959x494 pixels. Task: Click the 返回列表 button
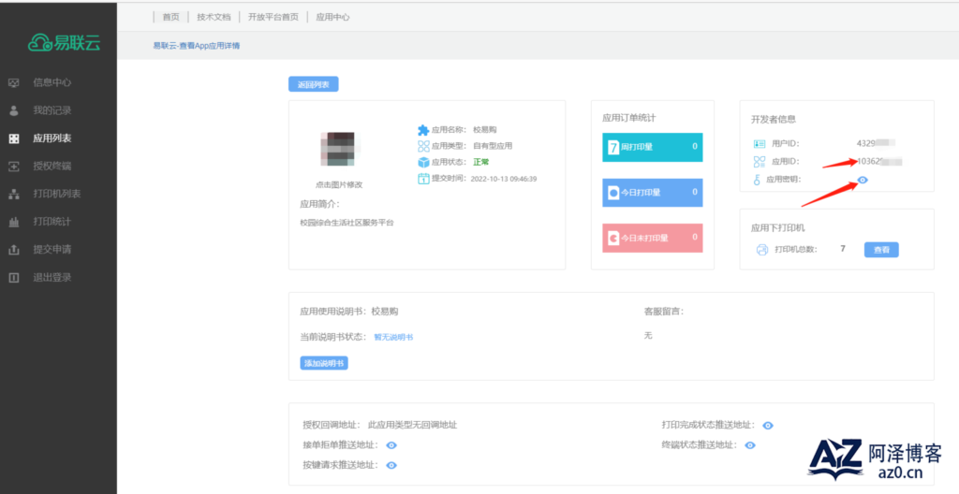[x=314, y=84]
